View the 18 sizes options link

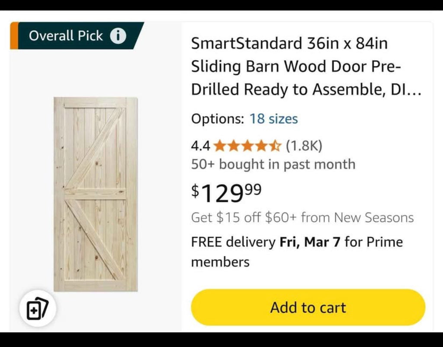coord(273,119)
